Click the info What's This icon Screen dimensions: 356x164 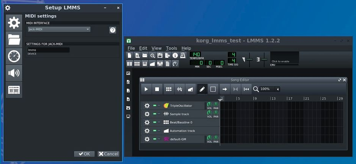175,55
